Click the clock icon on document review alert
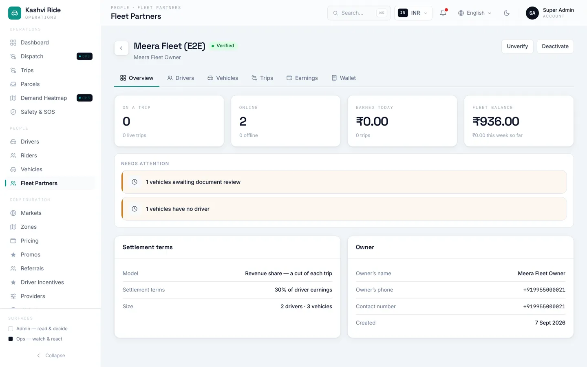587x367 pixels. [135, 182]
